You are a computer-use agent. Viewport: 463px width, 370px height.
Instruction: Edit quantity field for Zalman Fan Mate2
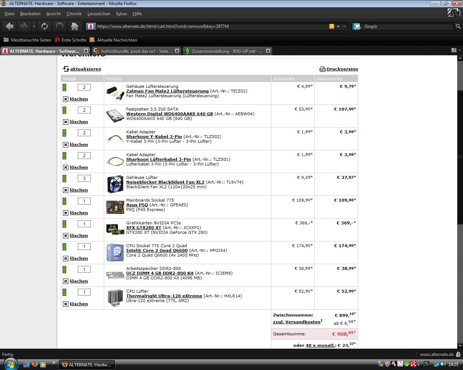click(84, 87)
